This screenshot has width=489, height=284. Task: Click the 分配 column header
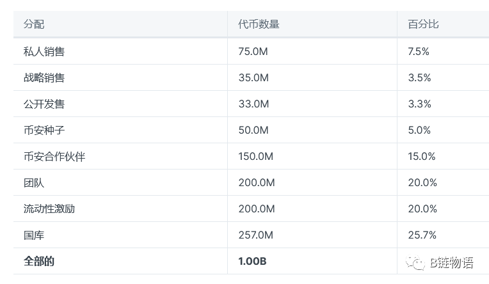(x=34, y=24)
